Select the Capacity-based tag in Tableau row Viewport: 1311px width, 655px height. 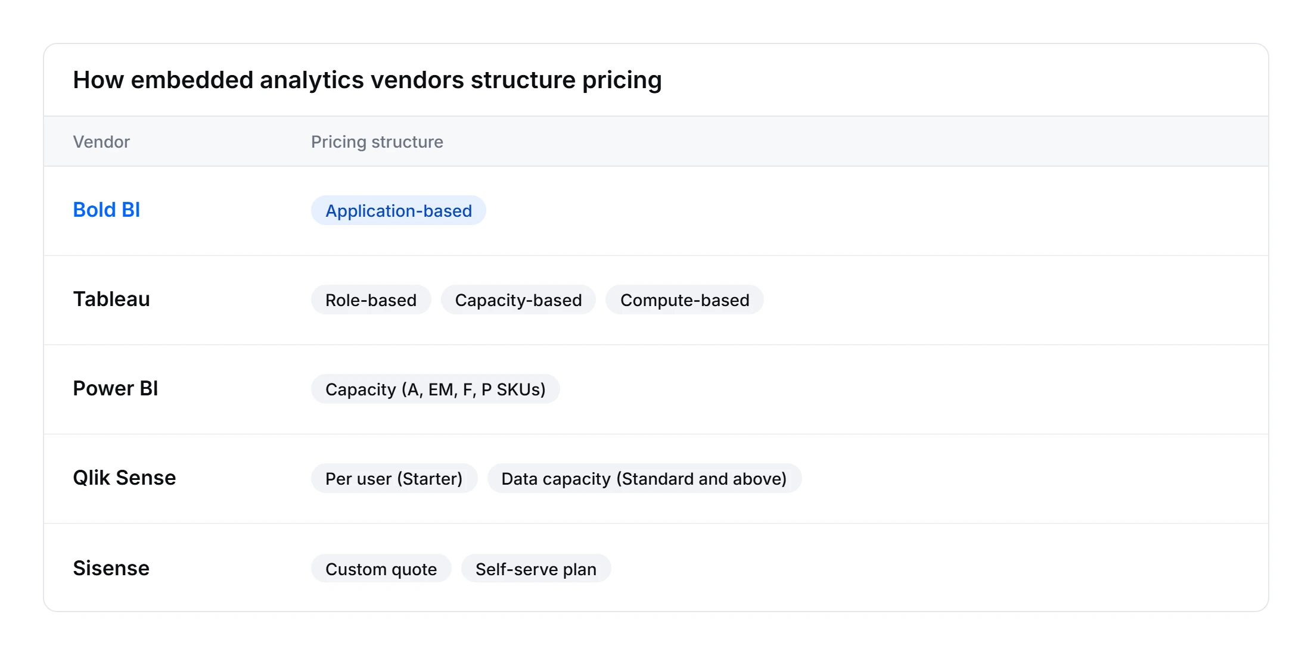coord(518,300)
